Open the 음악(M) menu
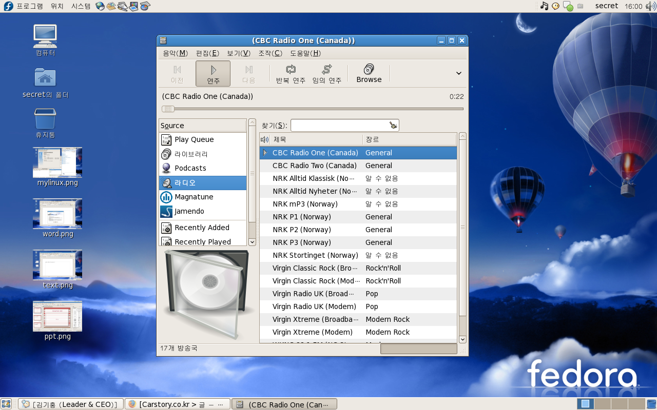This screenshot has width=657, height=410. tap(175, 53)
